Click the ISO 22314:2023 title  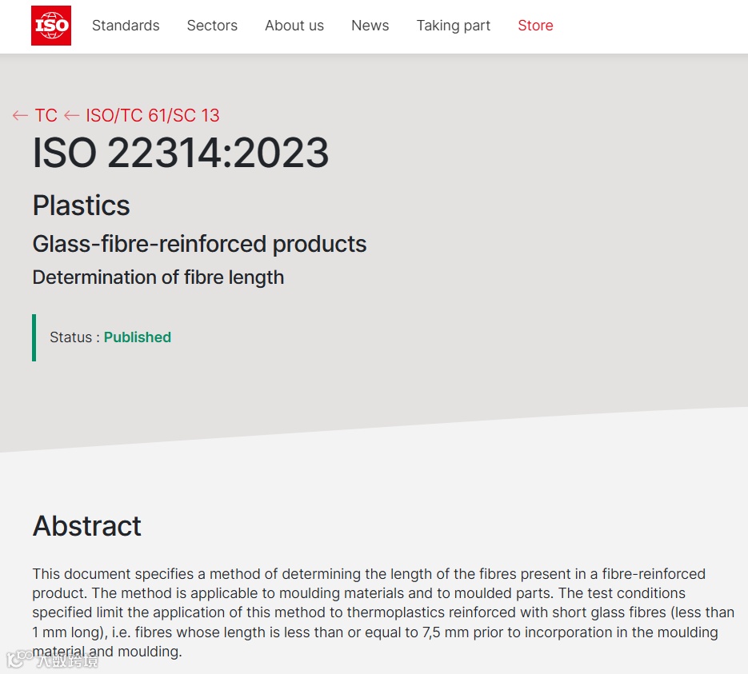pyautogui.click(x=180, y=153)
